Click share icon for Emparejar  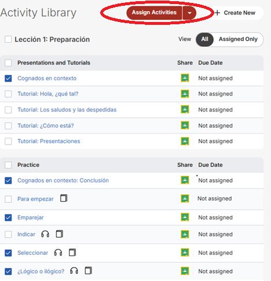[185, 217]
